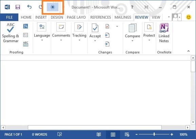Switch to the MAILINGS tab
196x139 pixels.
pyautogui.click(x=123, y=17)
